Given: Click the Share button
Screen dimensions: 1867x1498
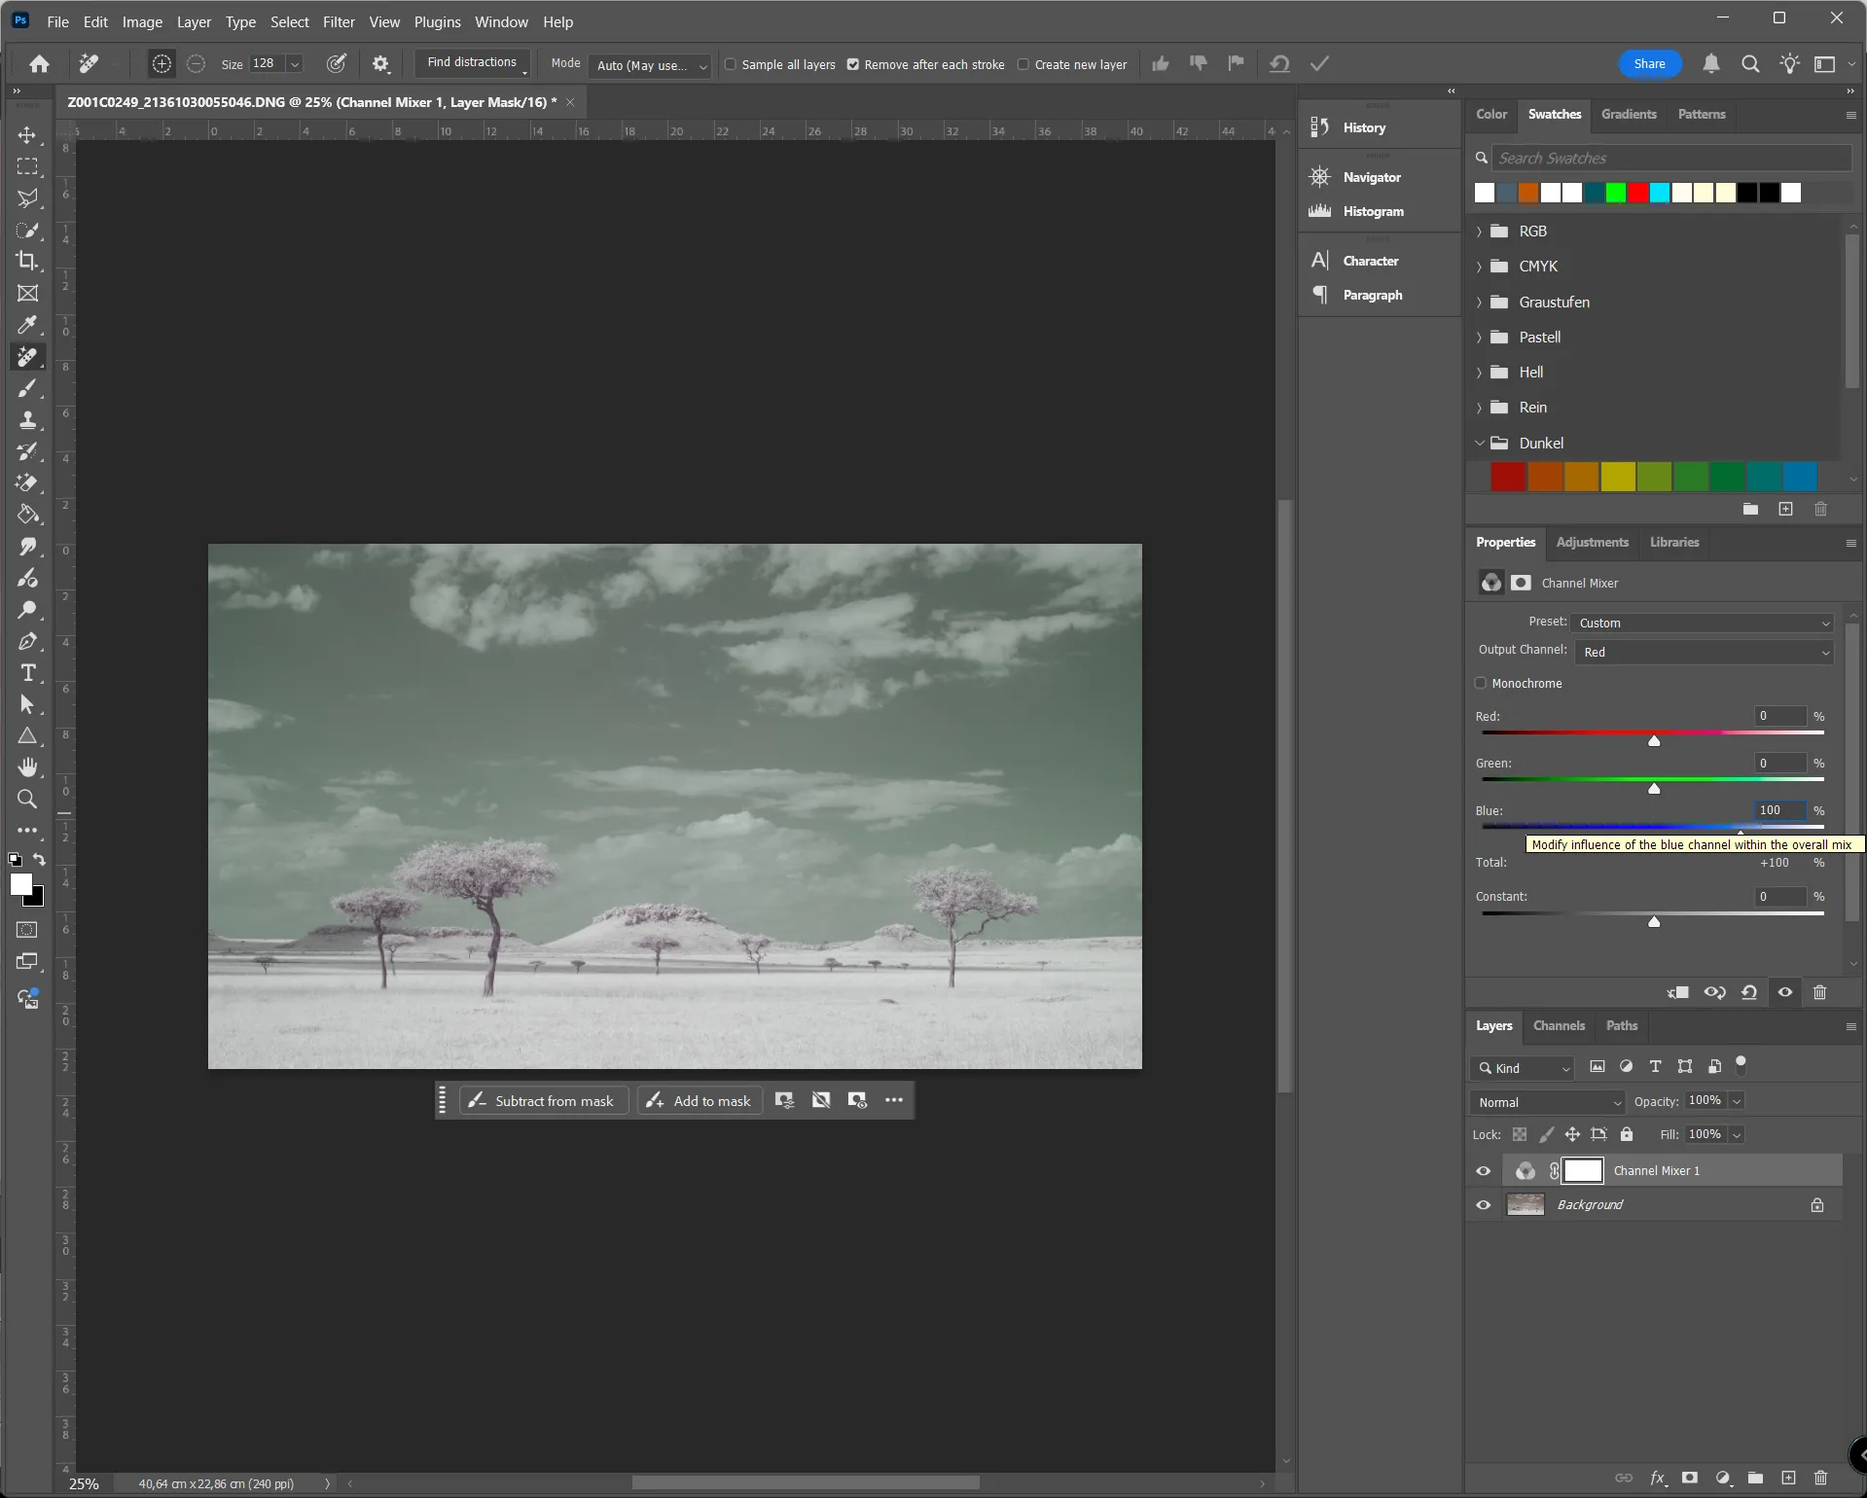Looking at the screenshot, I should [1649, 64].
